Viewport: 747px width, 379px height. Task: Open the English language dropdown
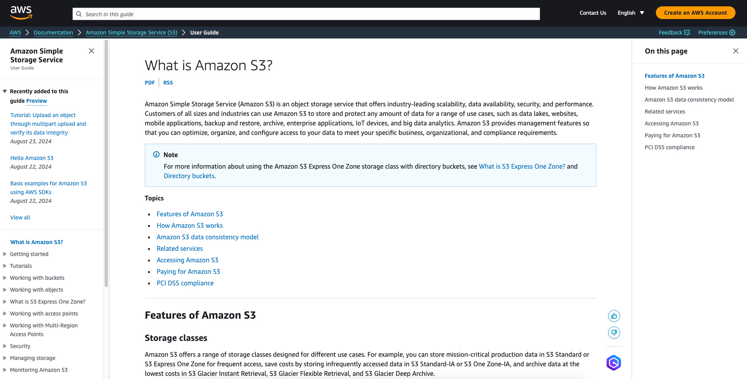(631, 13)
